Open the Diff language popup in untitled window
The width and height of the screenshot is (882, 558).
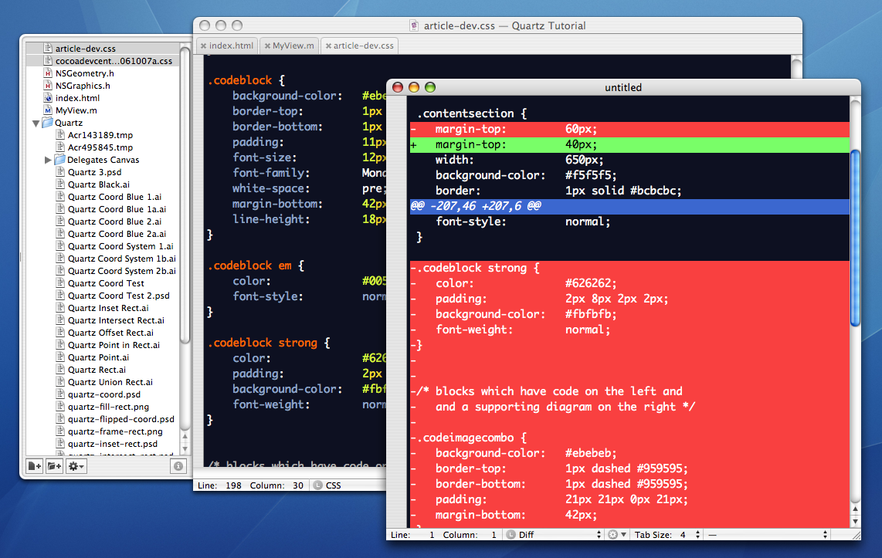point(554,535)
